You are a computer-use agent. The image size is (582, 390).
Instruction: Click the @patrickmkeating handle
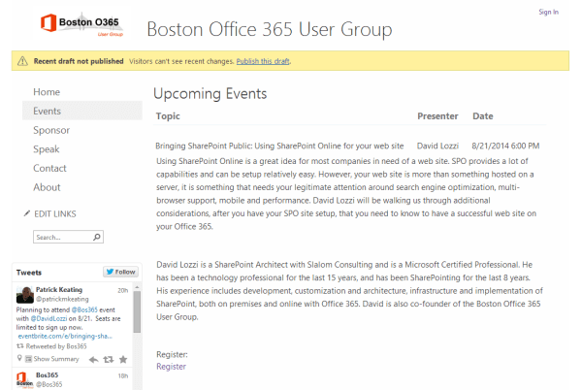(62, 299)
